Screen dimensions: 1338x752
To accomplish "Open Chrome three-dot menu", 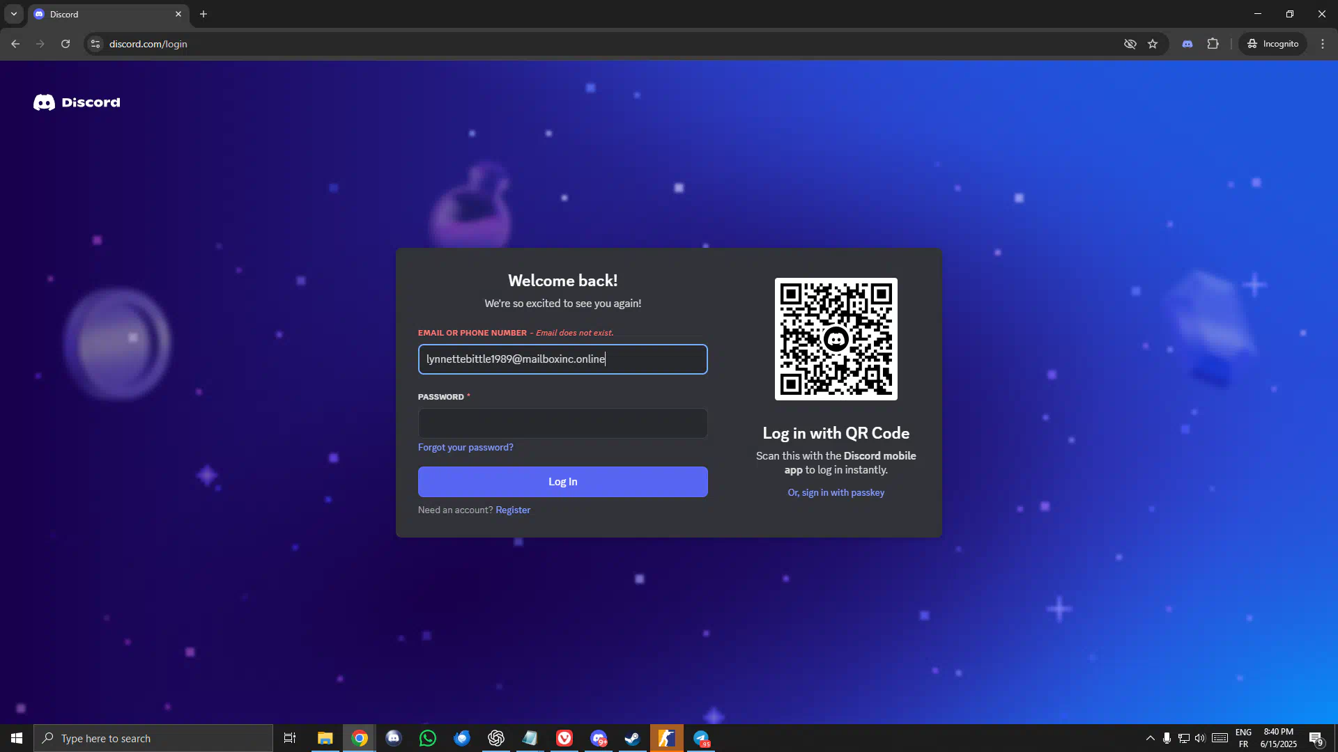I will (1323, 44).
